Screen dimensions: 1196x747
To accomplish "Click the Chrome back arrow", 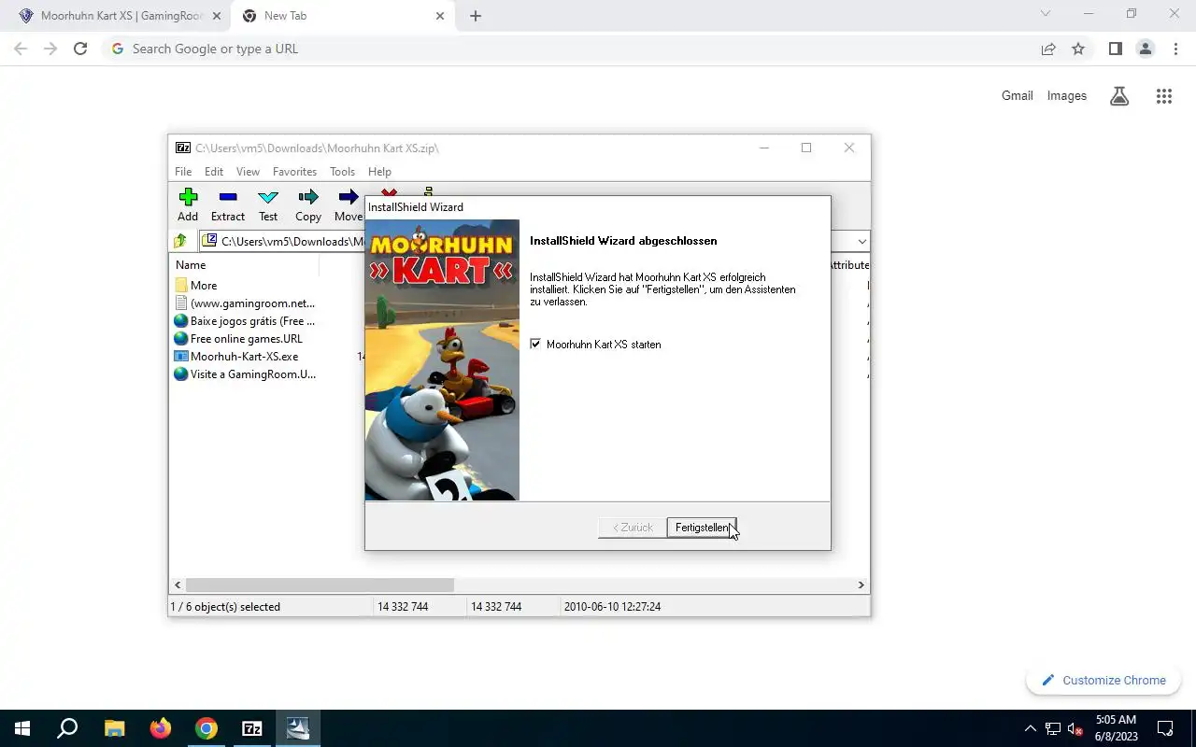I will (21, 49).
